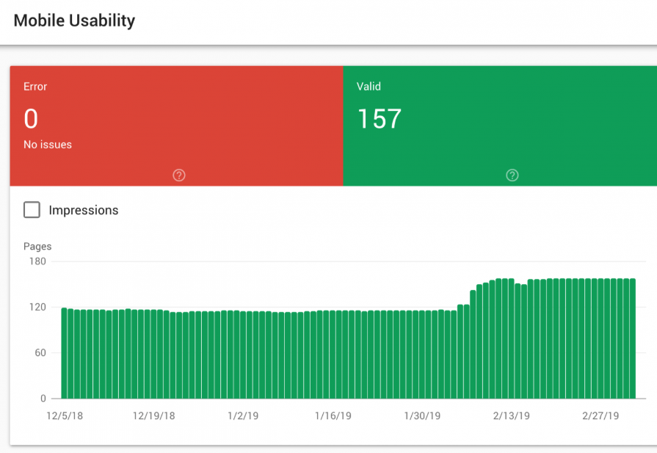Click the 1/16/19 date label
Screen dimensions: 657x453
[333, 416]
